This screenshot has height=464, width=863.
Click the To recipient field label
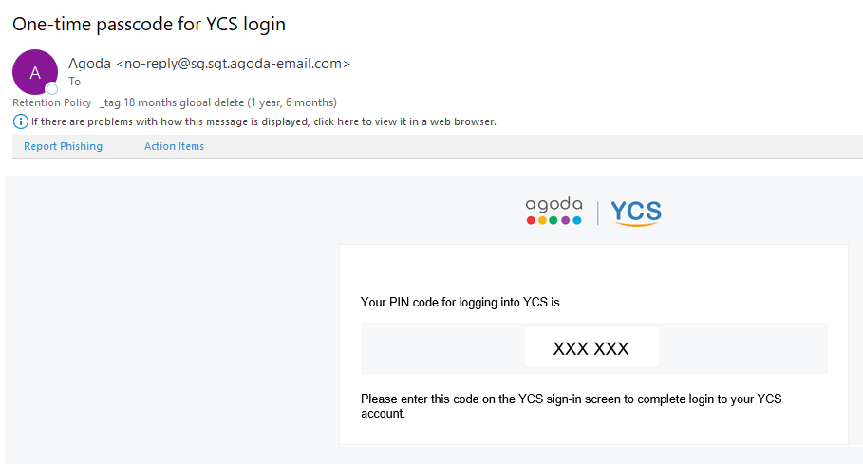coord(74,82)
